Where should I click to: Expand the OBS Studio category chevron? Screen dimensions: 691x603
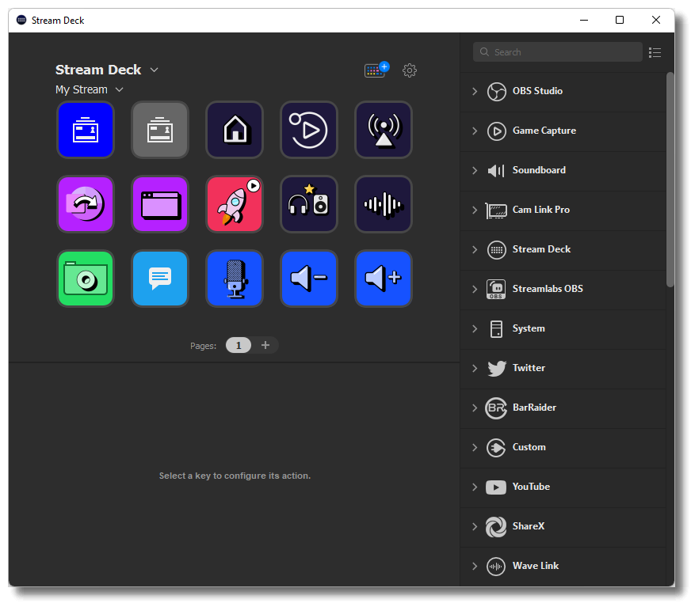click(475, 91)
